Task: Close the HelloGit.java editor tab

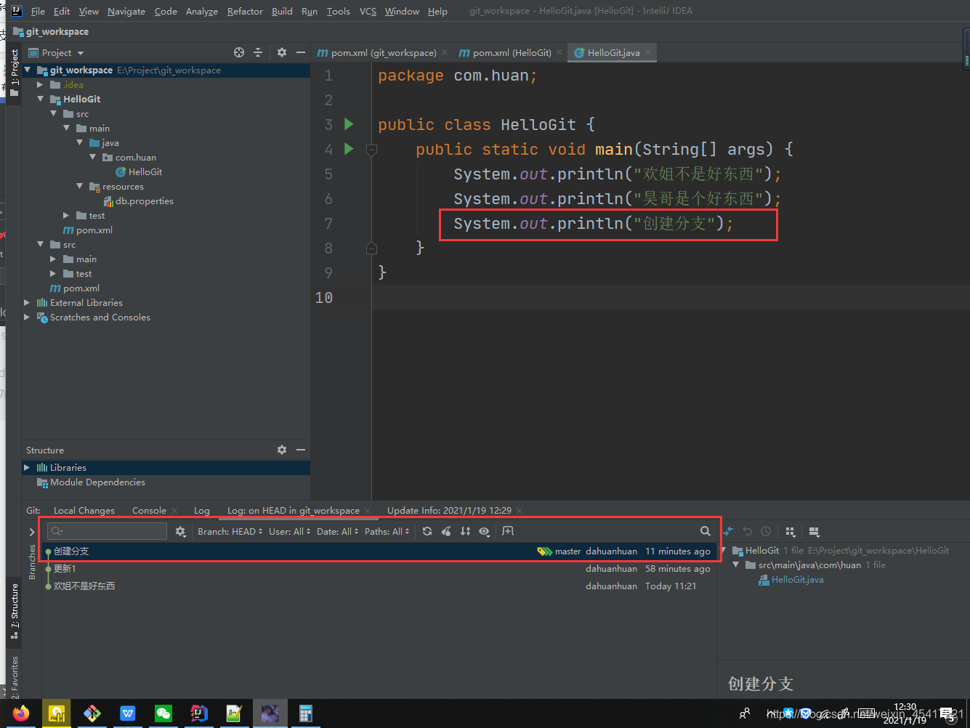Action: coord(648,52)
